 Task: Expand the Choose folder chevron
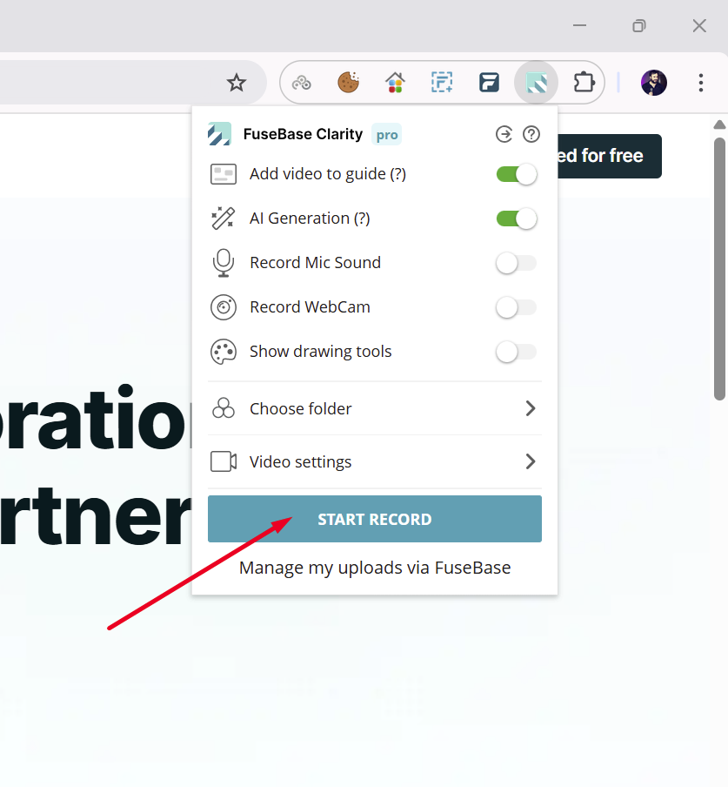(x=530, y=408)
